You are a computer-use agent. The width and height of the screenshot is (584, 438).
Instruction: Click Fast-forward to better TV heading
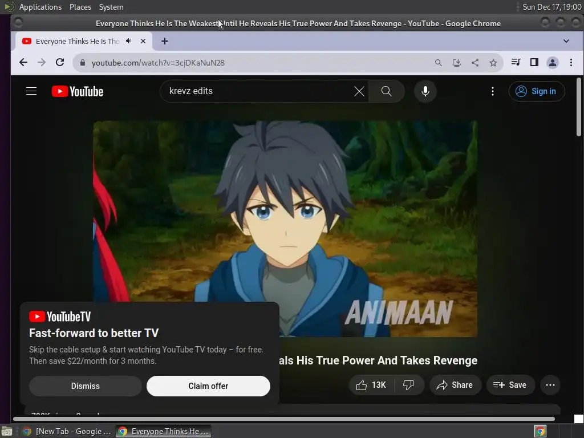(94, 333)
